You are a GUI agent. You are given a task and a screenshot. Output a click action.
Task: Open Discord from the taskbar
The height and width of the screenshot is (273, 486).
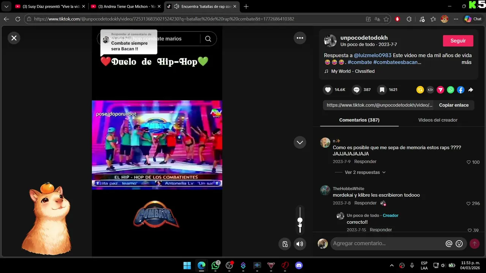[x=299, y=265]
